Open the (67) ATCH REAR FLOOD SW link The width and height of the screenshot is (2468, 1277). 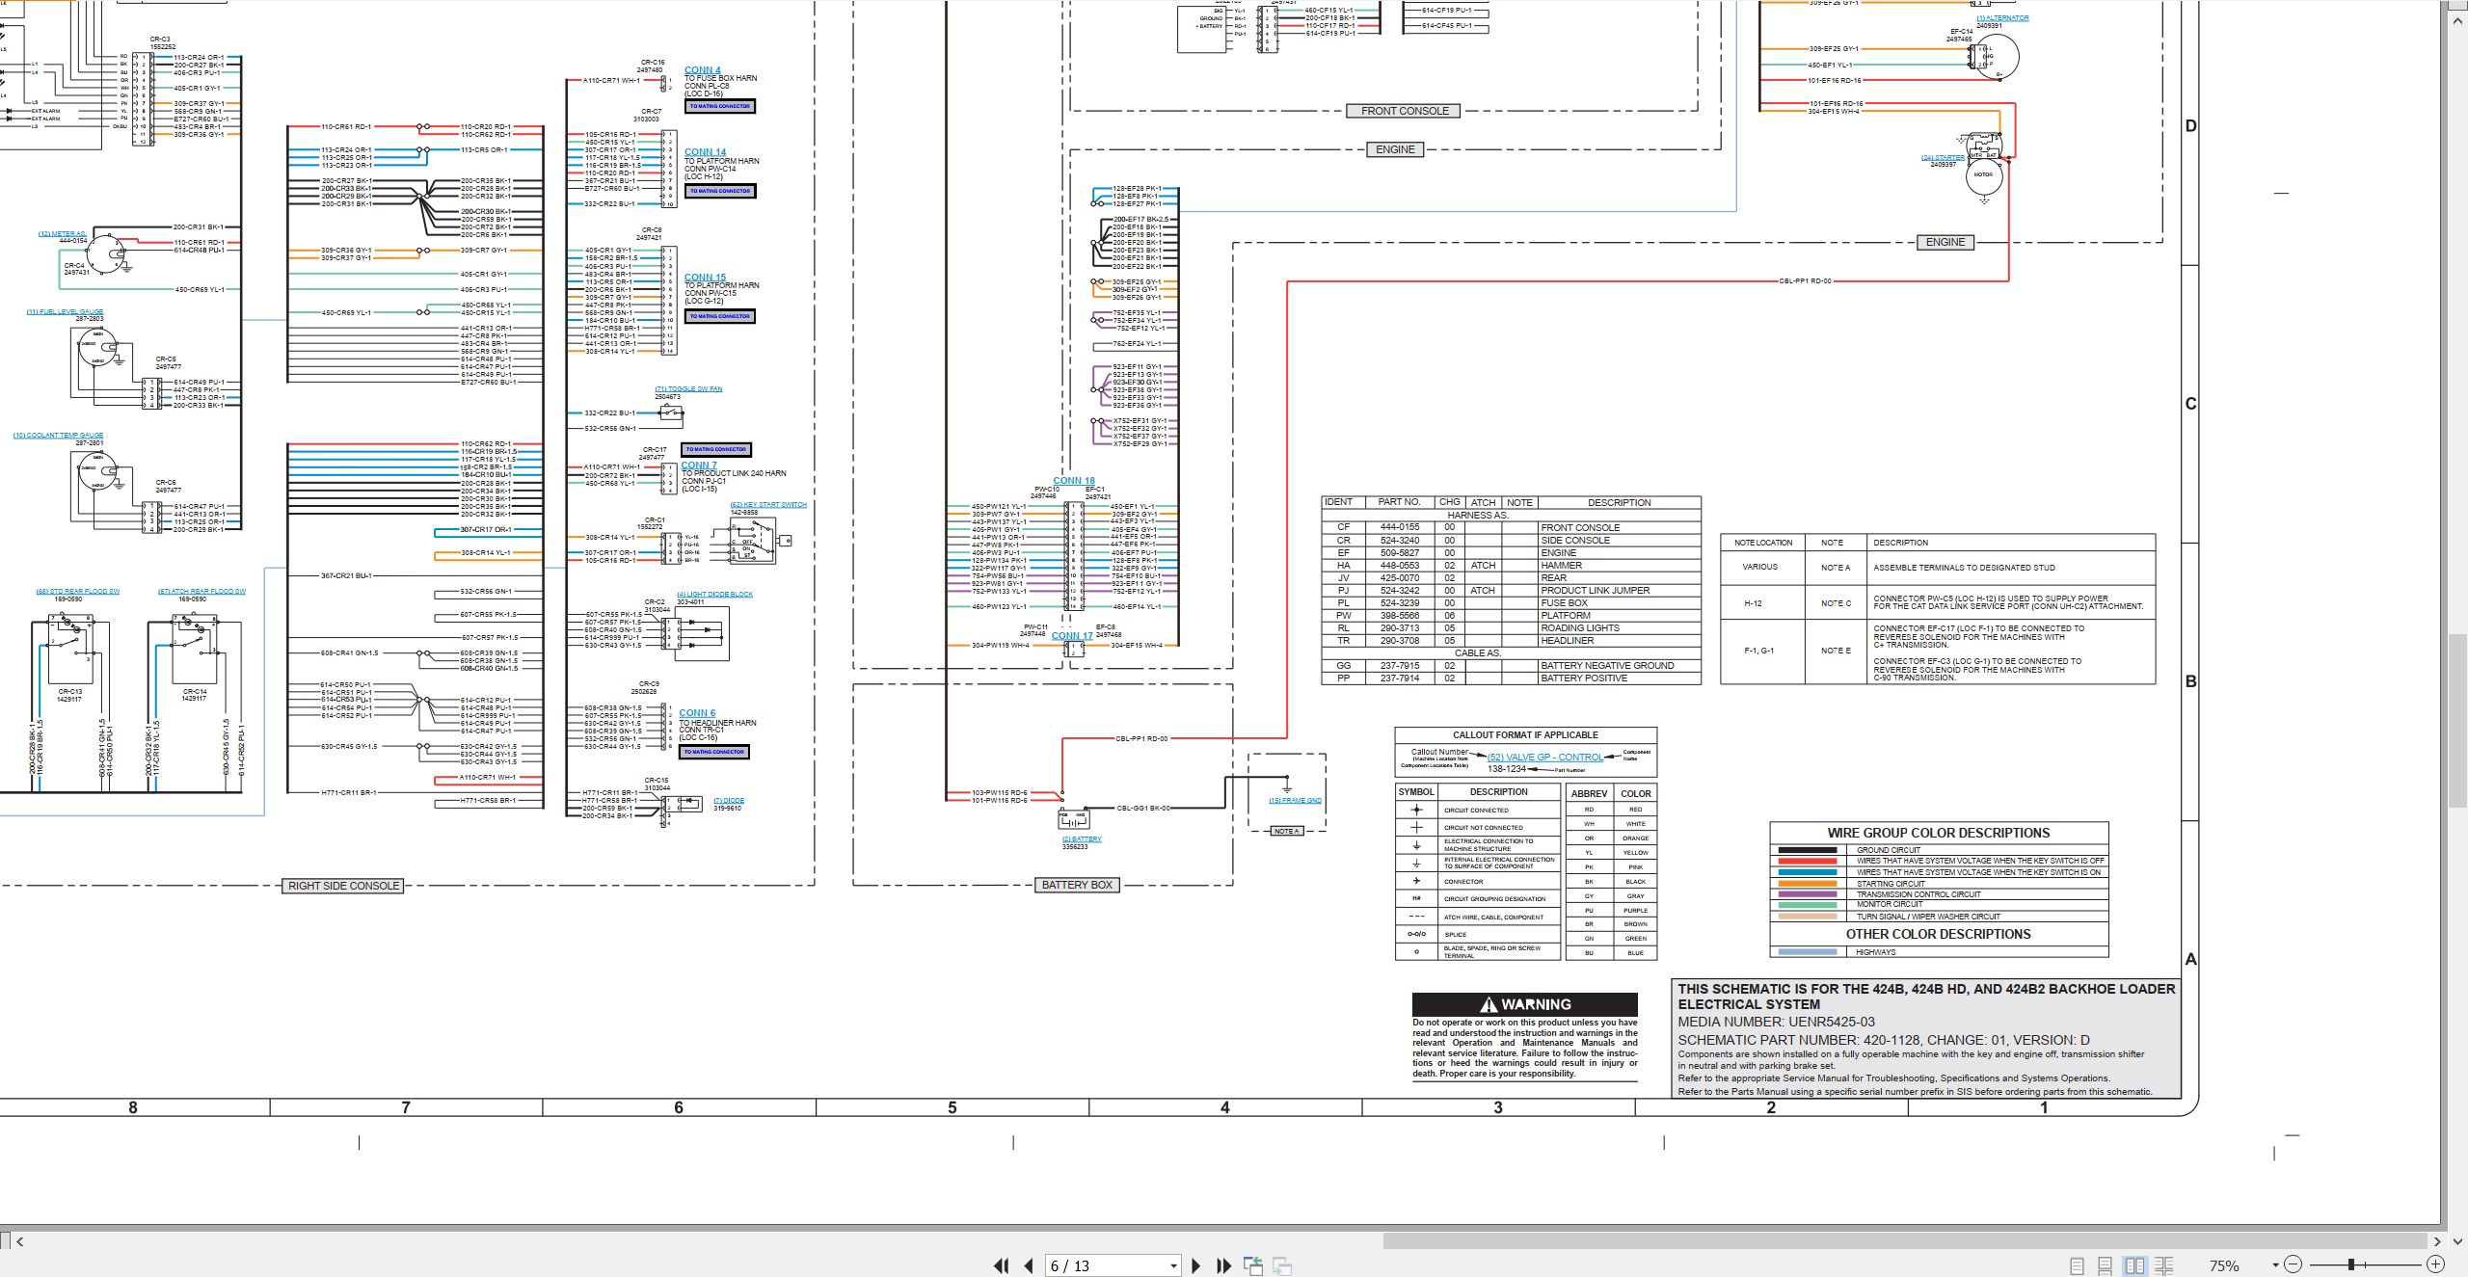click(x=201, y=592)
